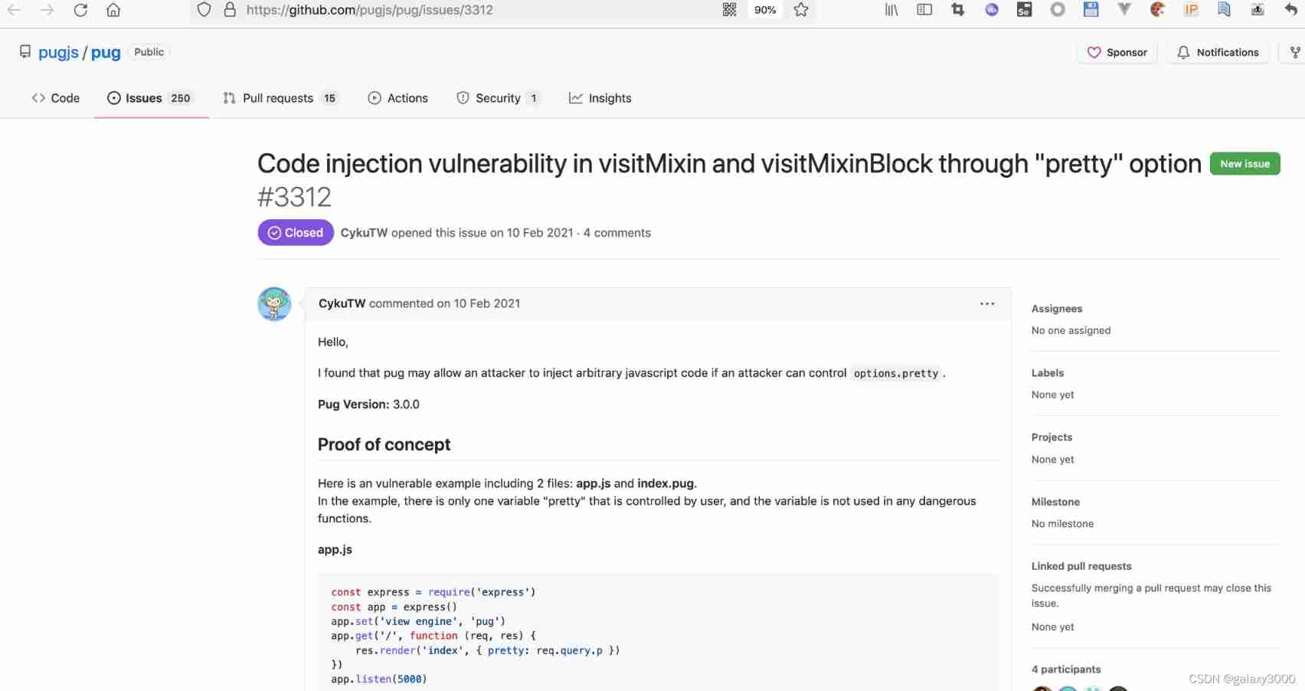Open the Security tab

click(498, 98)
